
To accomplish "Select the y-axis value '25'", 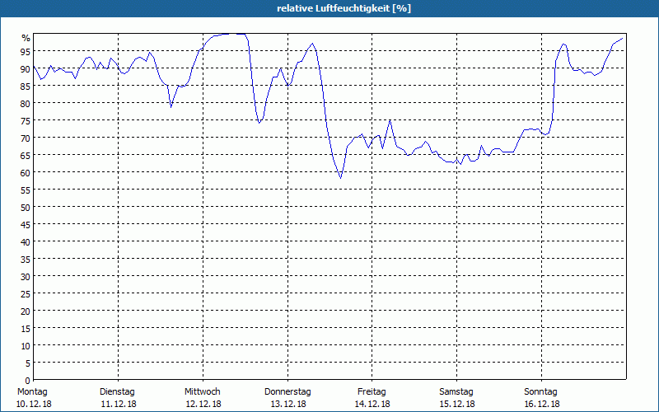I will 25,293.
